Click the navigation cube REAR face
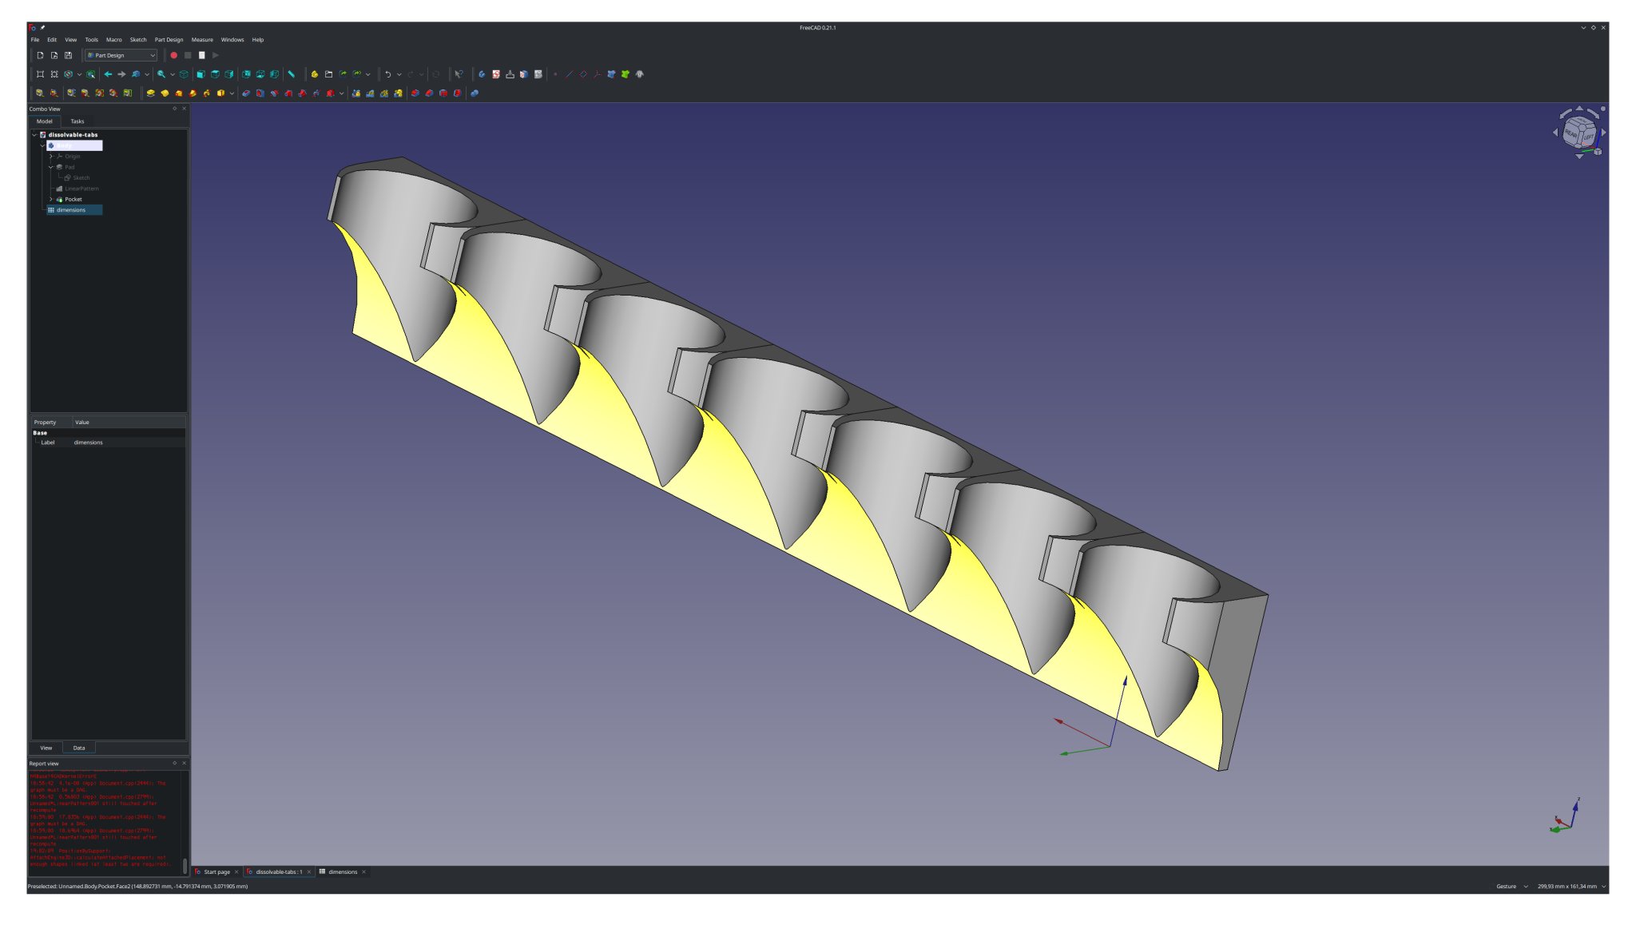 (1570, 133)
